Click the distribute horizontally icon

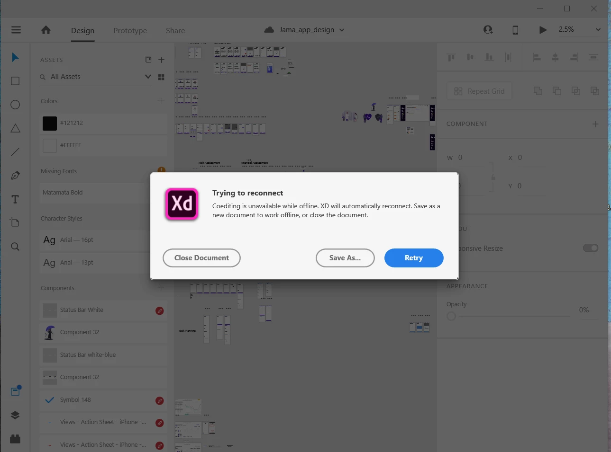(x=593, y=57)
